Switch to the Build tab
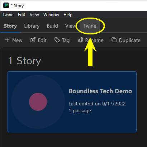 click(52, 26)
